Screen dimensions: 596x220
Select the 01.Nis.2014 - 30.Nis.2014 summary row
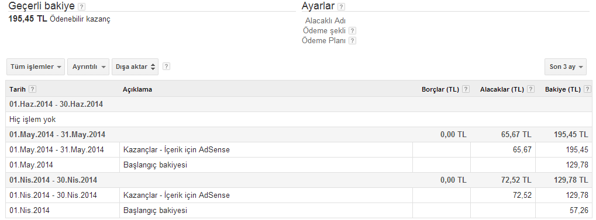click(x=299, y=180)
